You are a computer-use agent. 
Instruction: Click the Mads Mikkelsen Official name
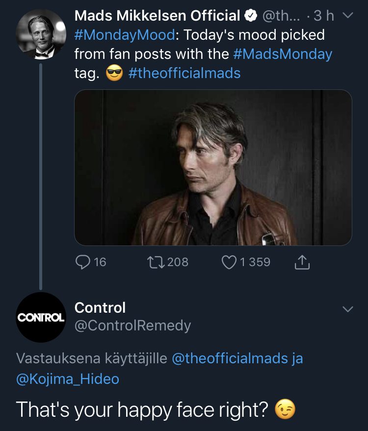[158, 16]
